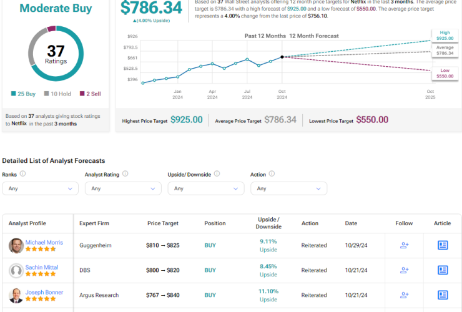Open the article for Joseph Bonner's rating
The image size is (462, 312).
tap(443, 295)
